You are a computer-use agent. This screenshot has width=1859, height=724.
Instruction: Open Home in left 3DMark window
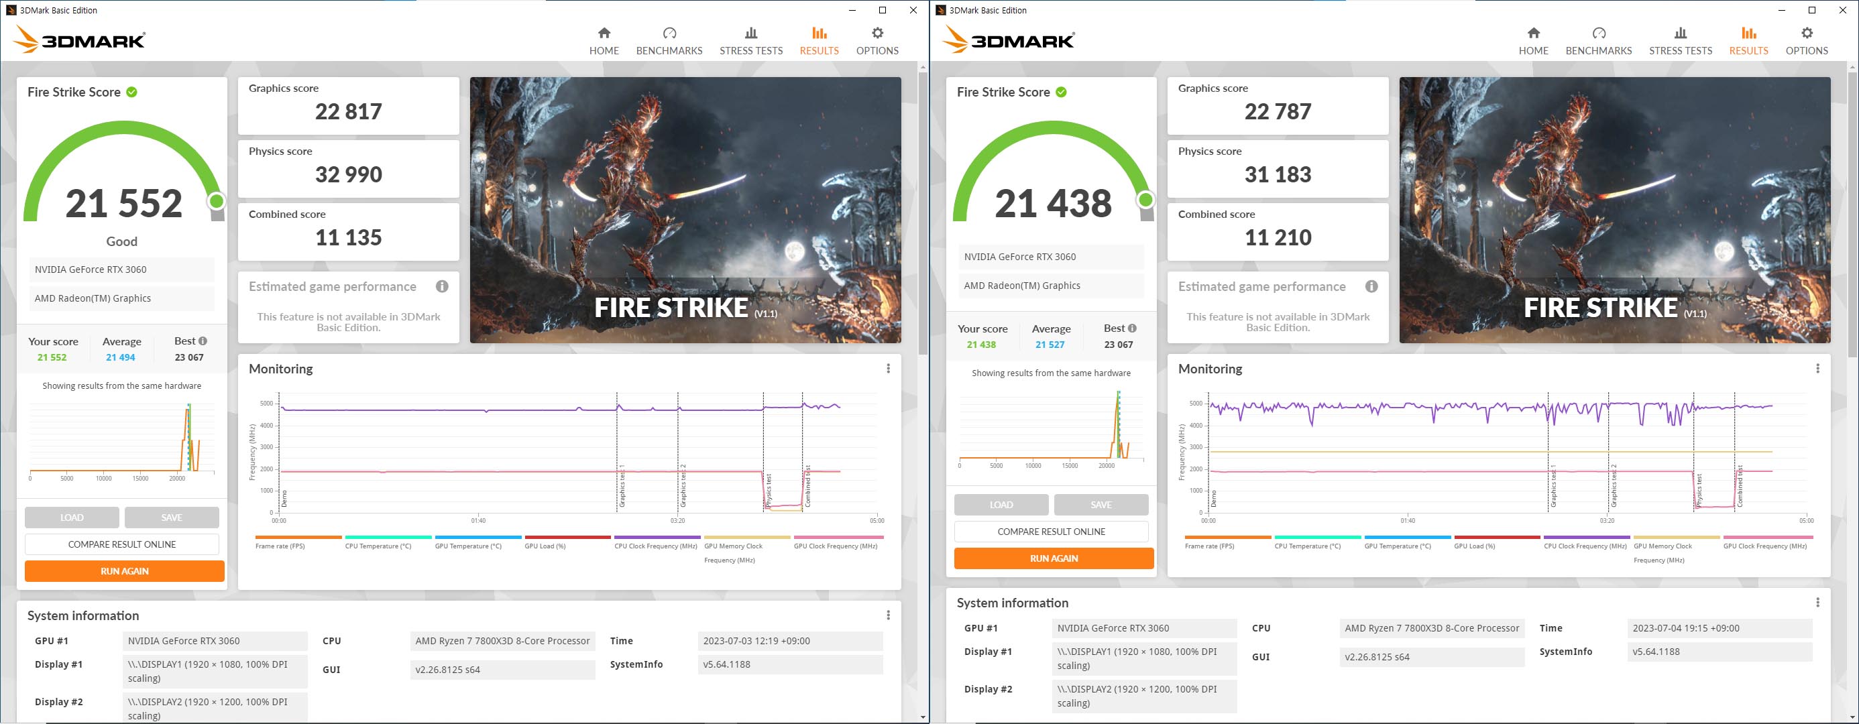pyautogui.click(x=604, y=41)
